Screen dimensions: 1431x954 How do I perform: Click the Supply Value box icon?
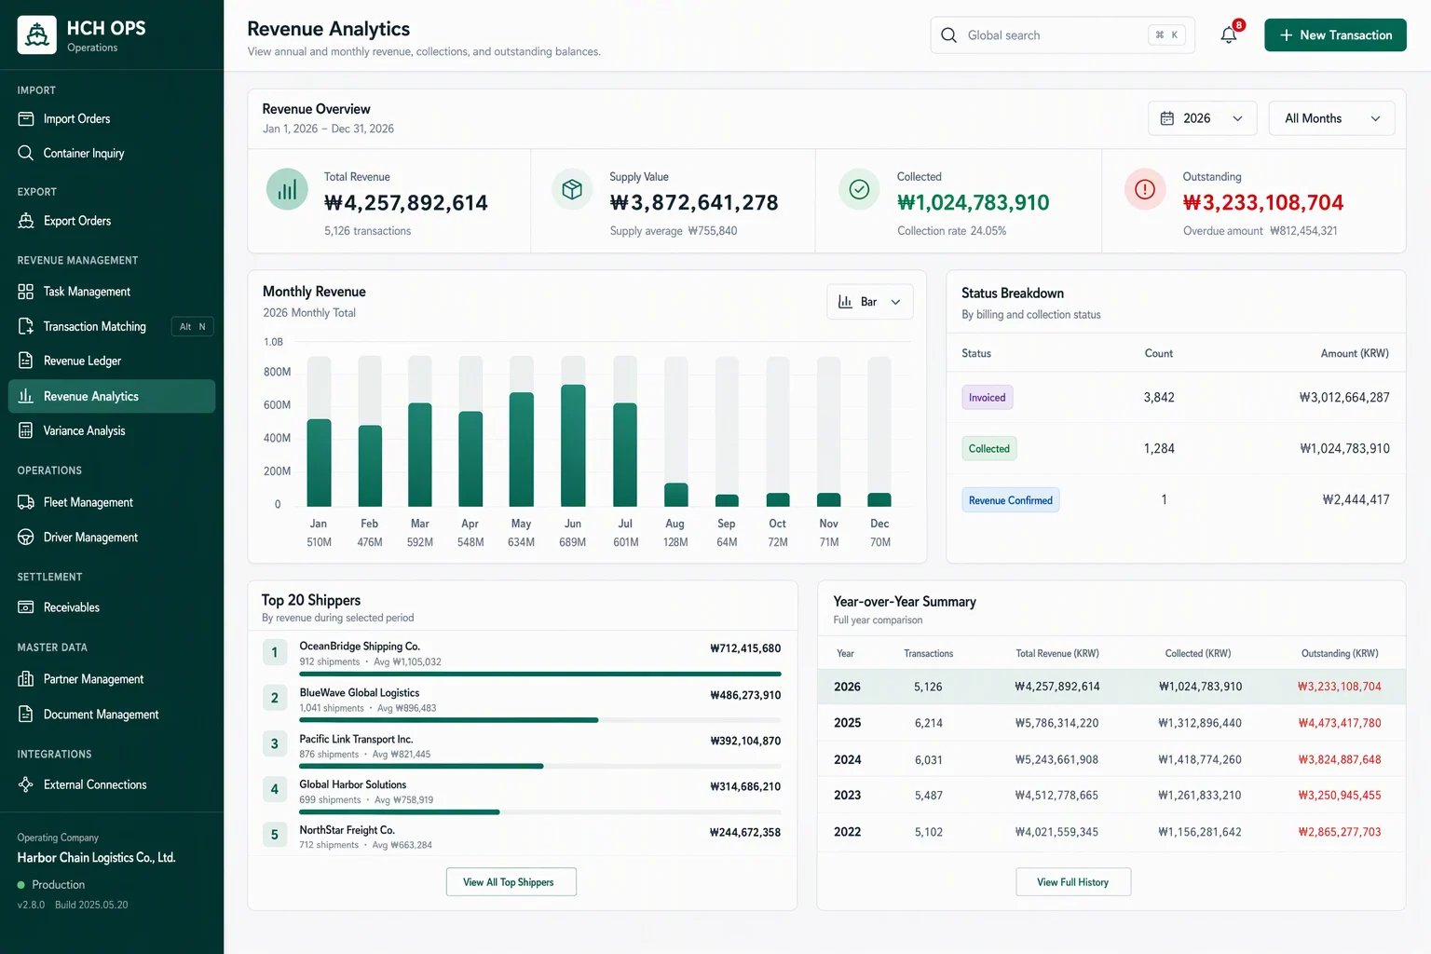(x=572, y=189)
